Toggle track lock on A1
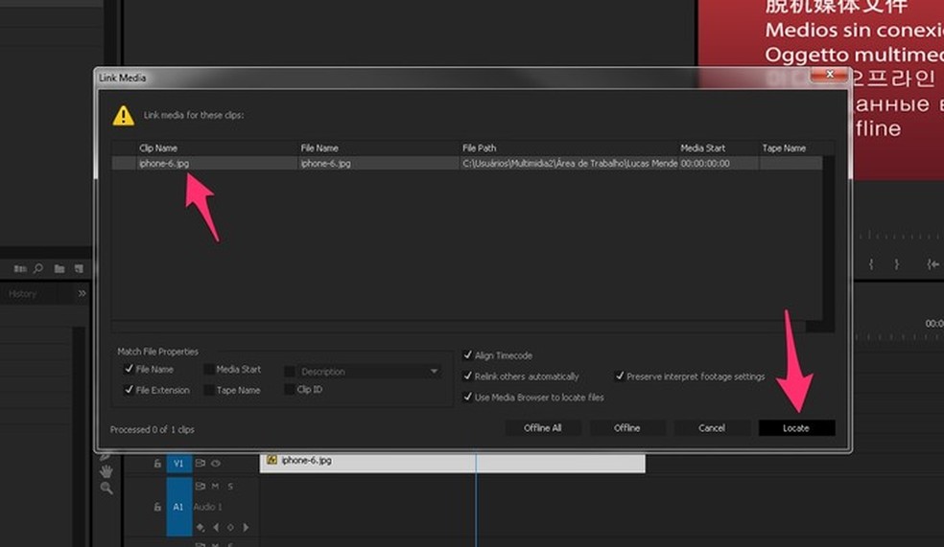 click(x=157, y=507)
